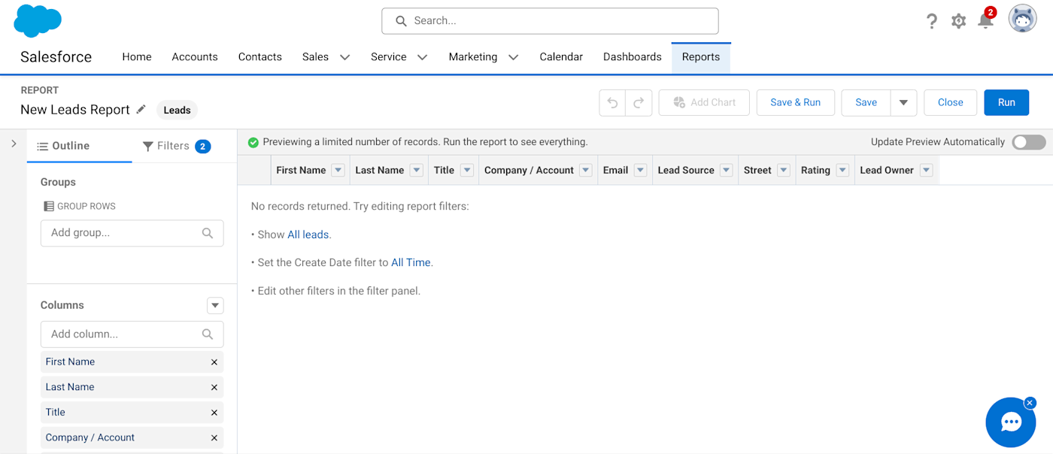The width and height of the screenshot is (1053, 454).
Task: Open the Company / Account column header dropdown
Action: [x=586, y=171]
